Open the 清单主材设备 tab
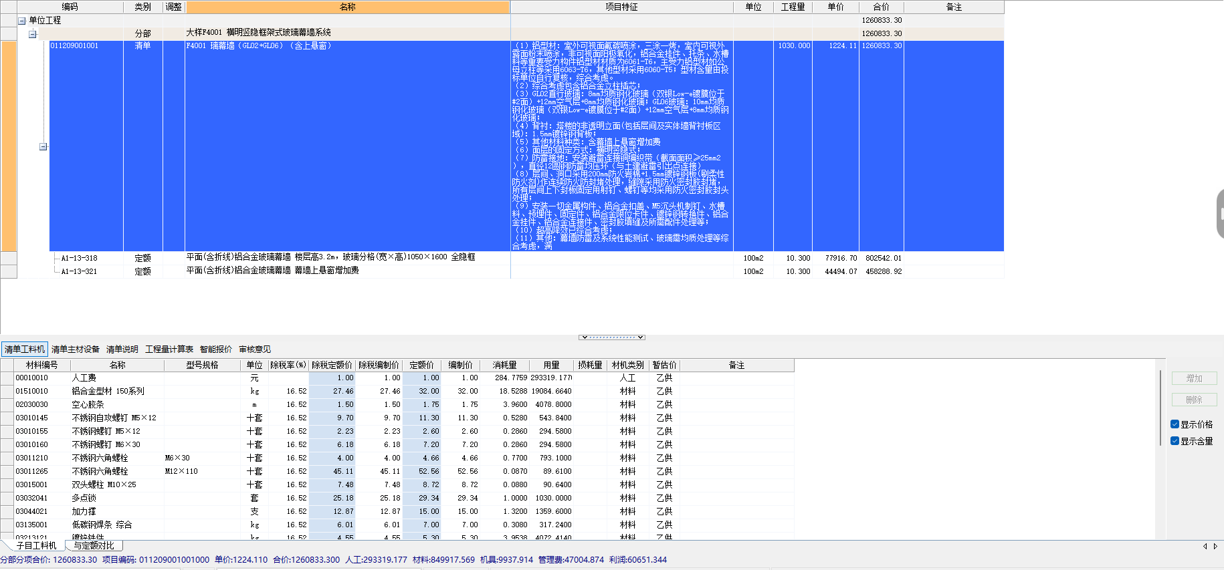The height and width of the screenshot is (570, 1224). point(76,349)
